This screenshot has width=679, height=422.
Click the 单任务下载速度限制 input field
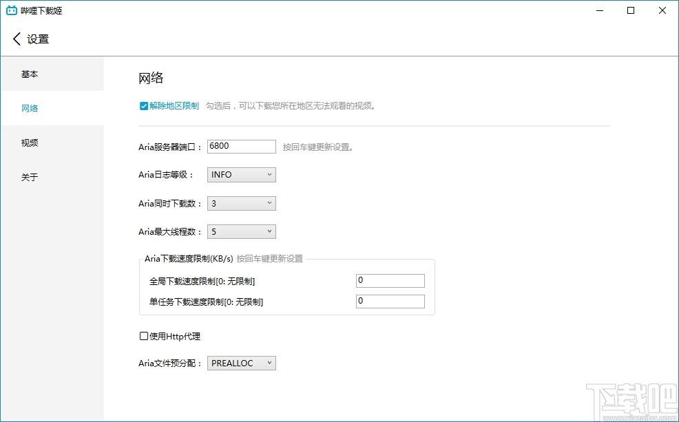390,302
